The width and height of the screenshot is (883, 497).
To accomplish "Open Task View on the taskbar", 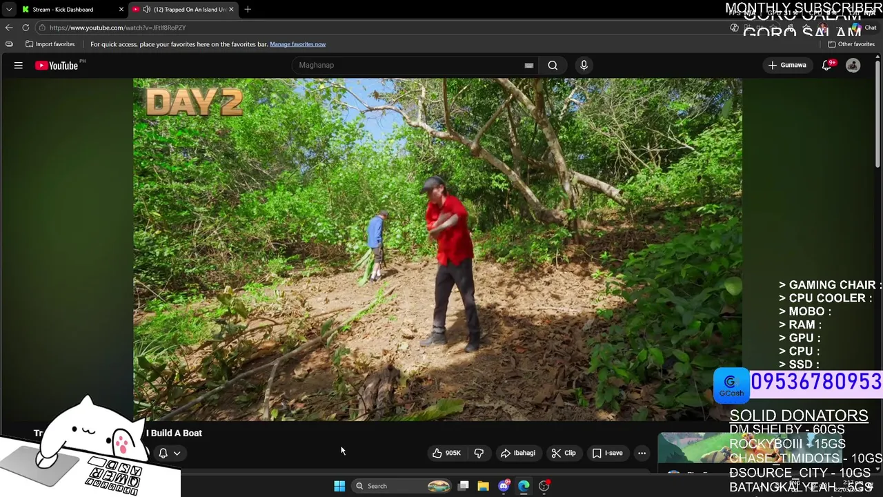I will click(464, 486).
